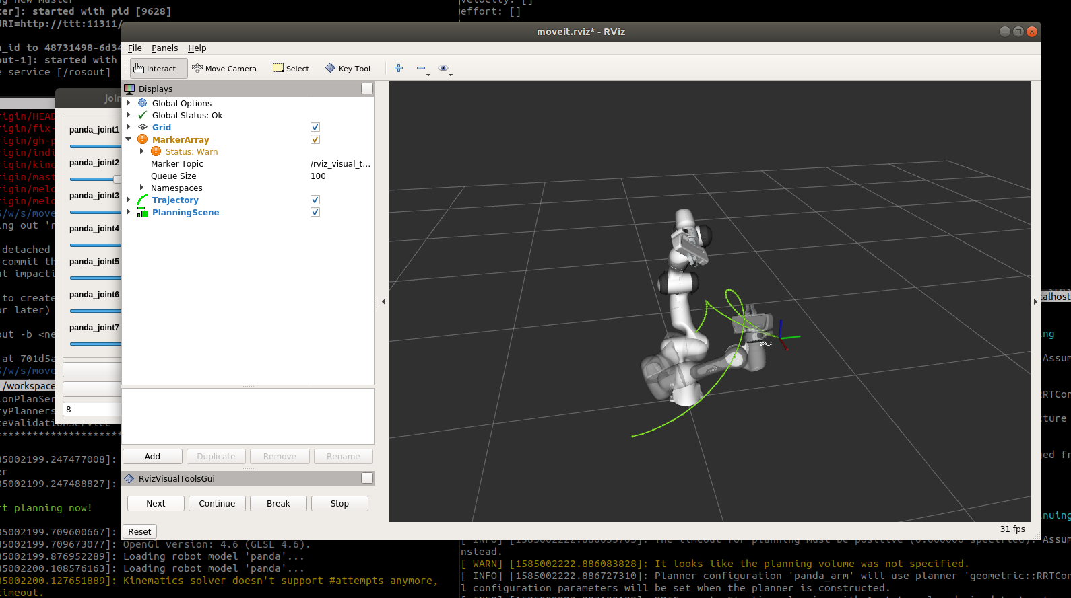Viewport: 1071px width, 598px height.
Task: Toggle the PlanningScene display checkbox
Action: [x=315, y=212]
